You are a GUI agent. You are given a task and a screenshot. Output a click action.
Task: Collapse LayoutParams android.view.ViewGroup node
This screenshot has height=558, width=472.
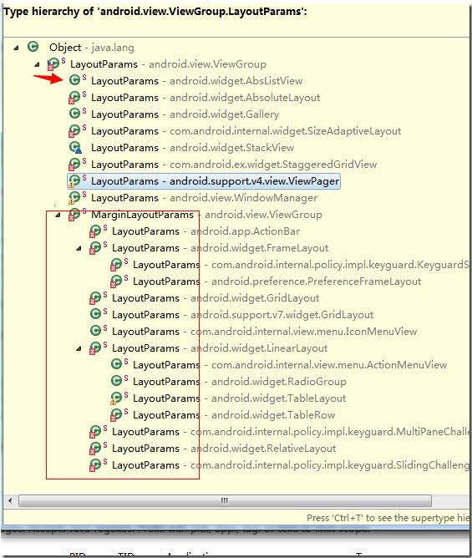click(37, 64)
